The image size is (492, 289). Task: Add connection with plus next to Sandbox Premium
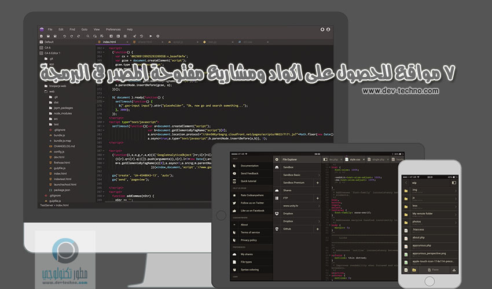pyautogui.click(x=318, y=183)
